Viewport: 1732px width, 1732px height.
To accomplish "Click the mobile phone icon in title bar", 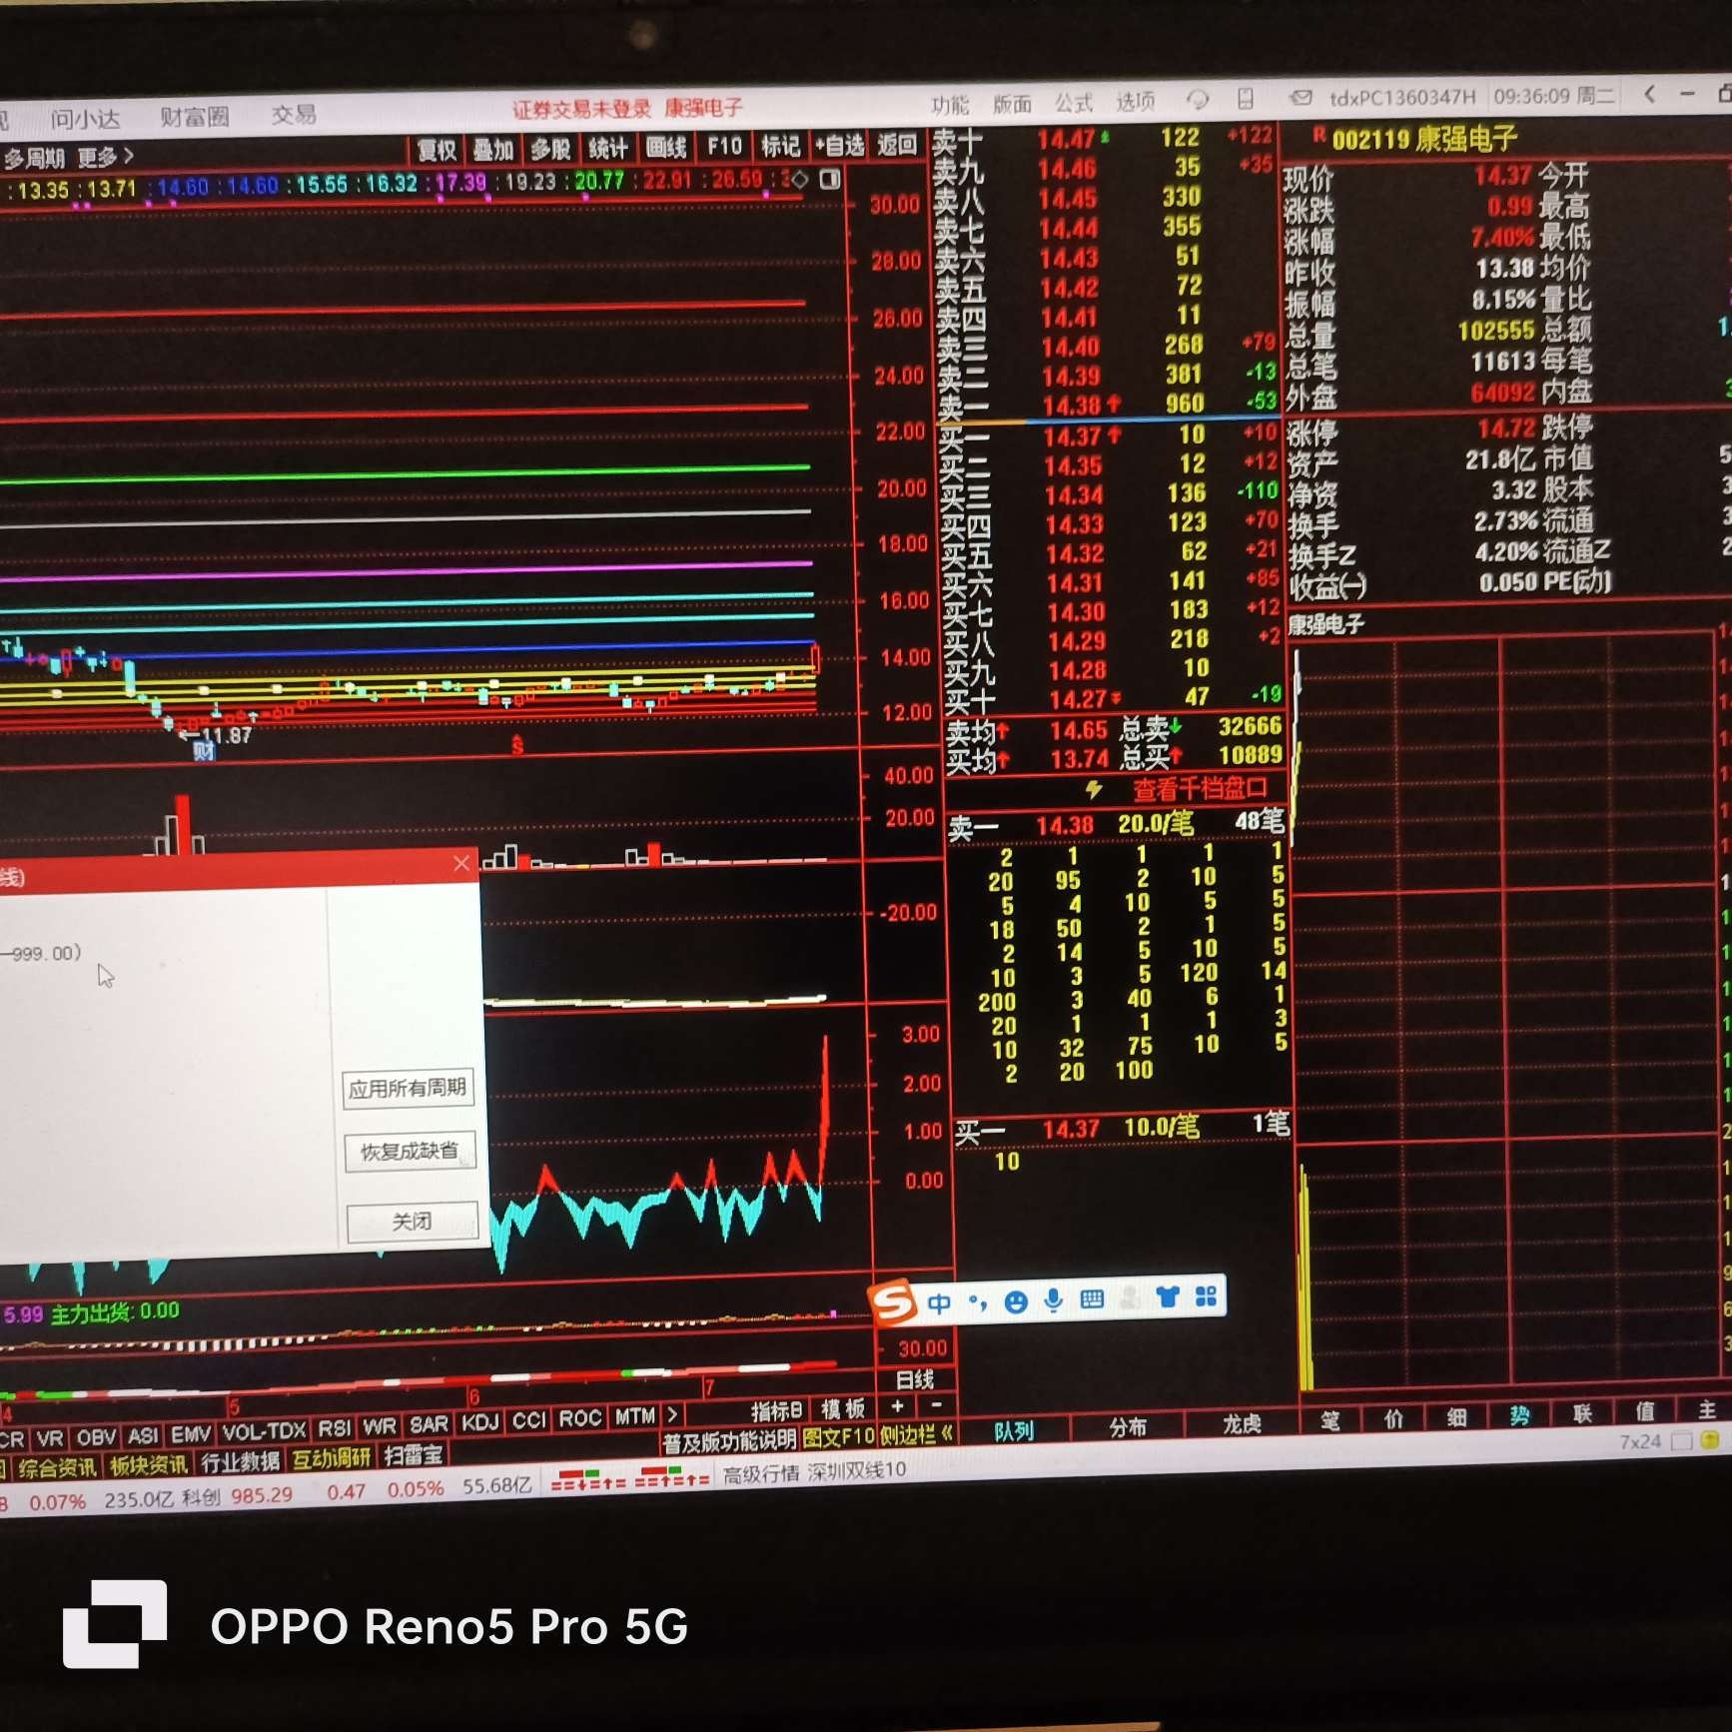I will (x=1246, y=99).
